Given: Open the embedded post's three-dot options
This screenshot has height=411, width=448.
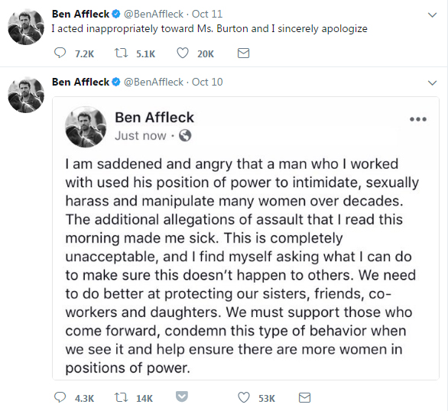Looking at the screenshot, I should click(418, 119).
